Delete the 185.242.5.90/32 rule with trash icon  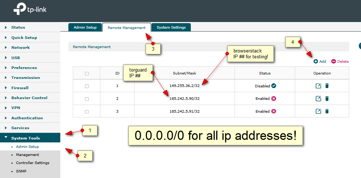[327, 99]
